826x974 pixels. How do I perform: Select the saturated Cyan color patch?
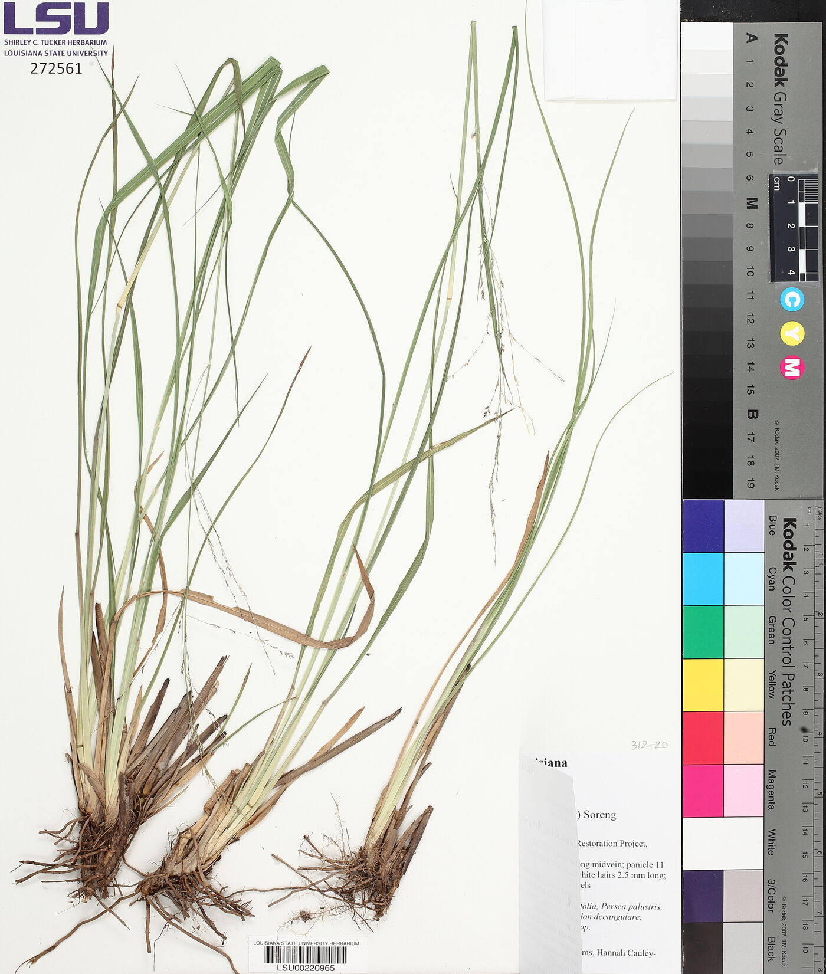703,579
